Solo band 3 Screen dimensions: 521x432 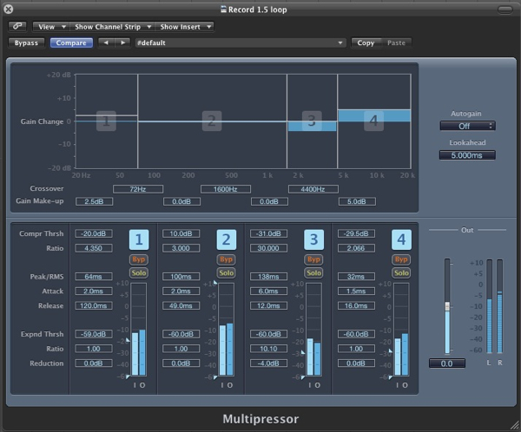click(x=313, y=273)
